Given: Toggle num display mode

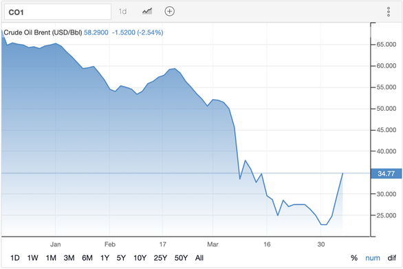Looking at the screenshot, I should coord(373,258).
